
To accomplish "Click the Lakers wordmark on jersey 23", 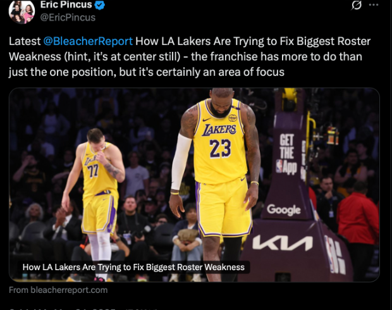I will tap(219, 130).
